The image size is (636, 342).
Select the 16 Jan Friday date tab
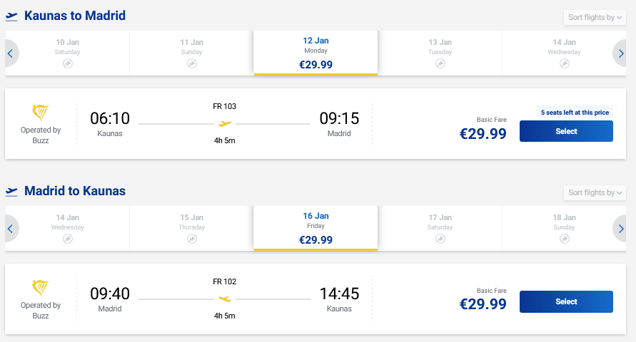coord(316,229)
